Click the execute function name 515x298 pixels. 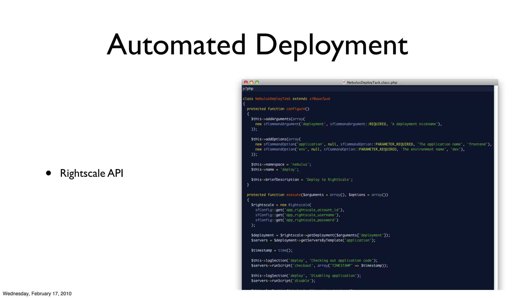293,195
